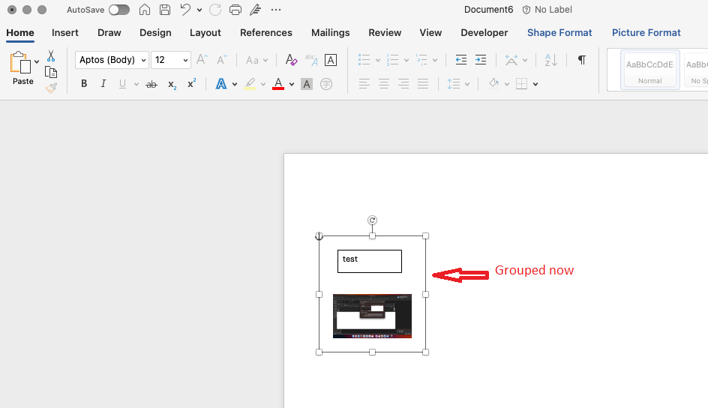Toggle Subscript formatting
The height and width of the screenshot is (408, 708).
(x=172, y=85)
